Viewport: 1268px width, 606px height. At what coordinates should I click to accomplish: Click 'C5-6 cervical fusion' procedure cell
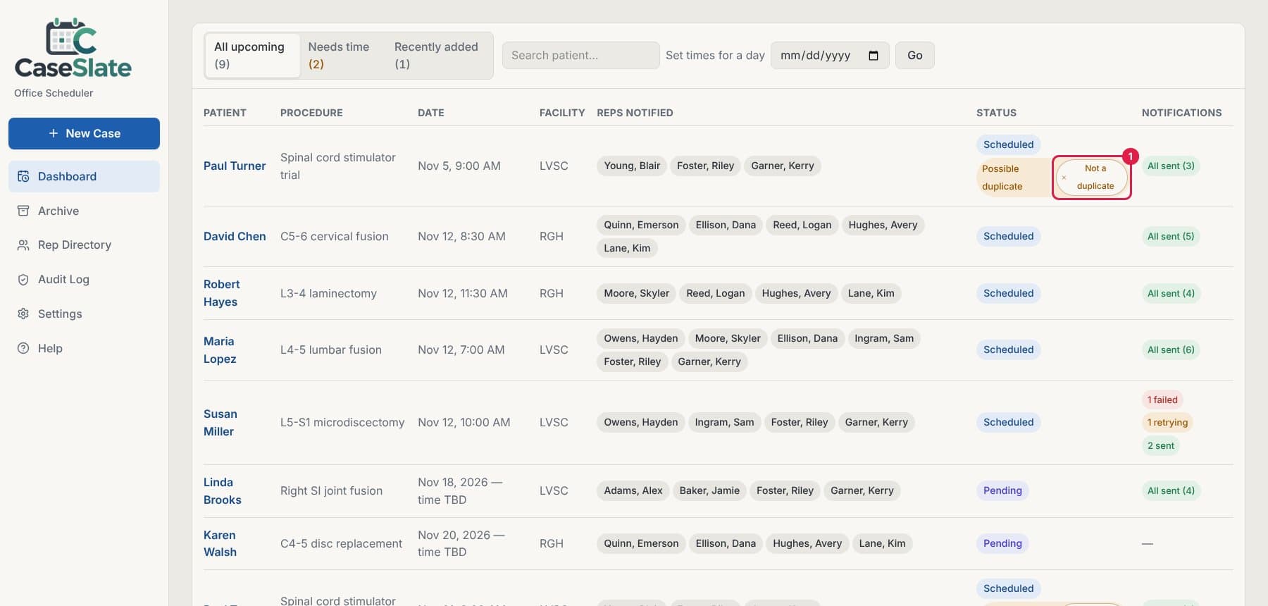[x=335, y=236]
